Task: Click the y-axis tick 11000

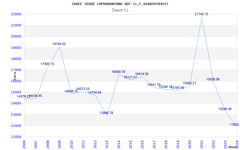Action: 16,137
